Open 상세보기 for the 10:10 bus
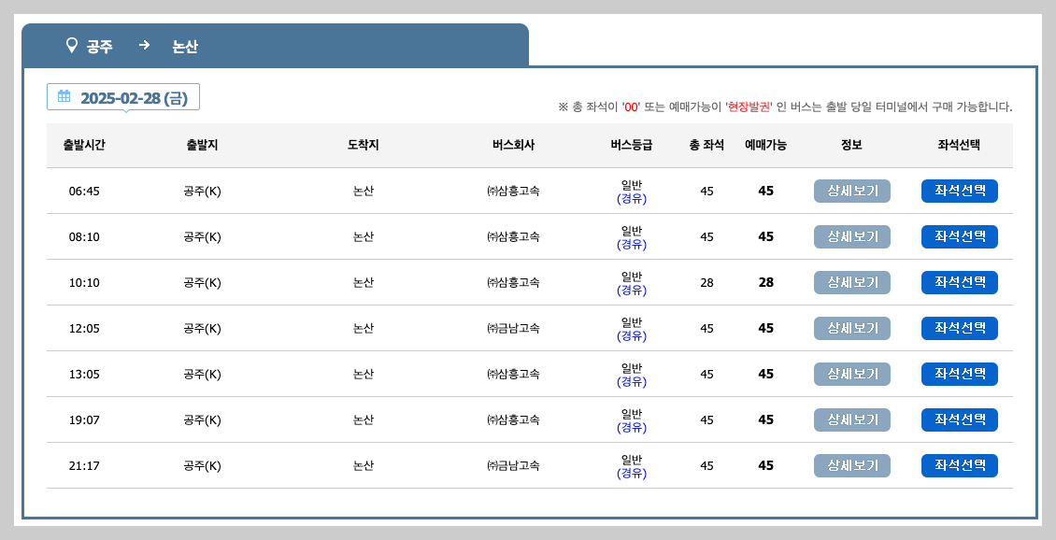 (851, 282)
